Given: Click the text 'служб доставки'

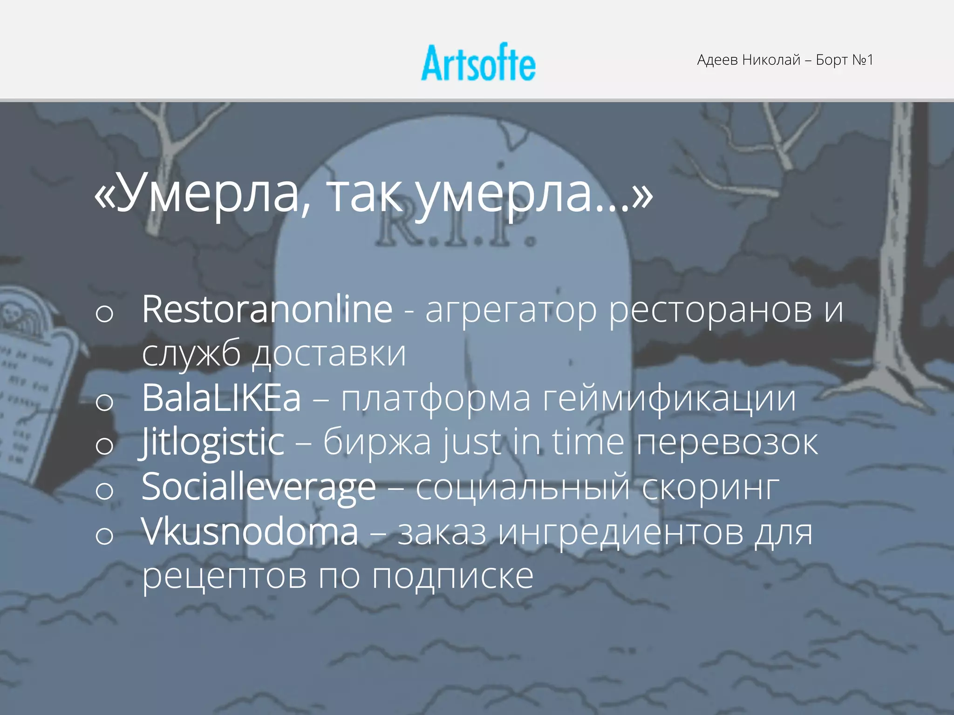Looking at the screenshot, I should (274, 354).
